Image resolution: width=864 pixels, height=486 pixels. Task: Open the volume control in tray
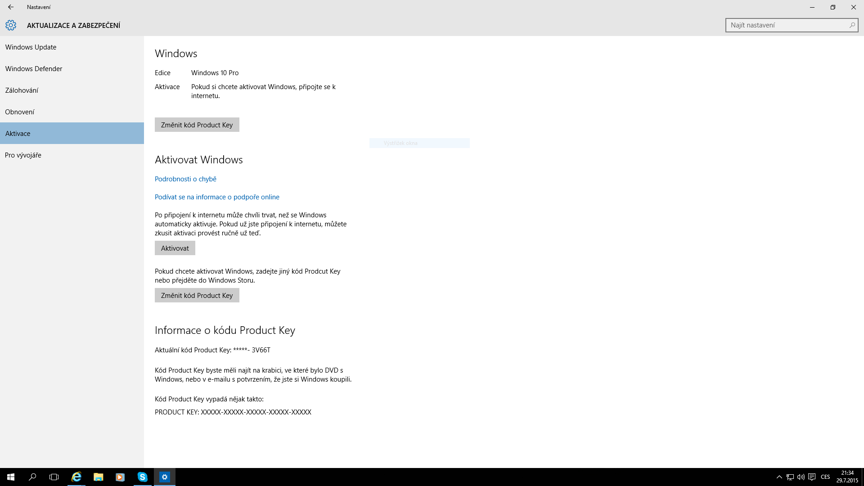(x=801, y=477)
